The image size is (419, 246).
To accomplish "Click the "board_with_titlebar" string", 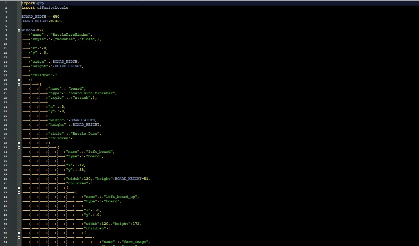I will click(93, 93).
